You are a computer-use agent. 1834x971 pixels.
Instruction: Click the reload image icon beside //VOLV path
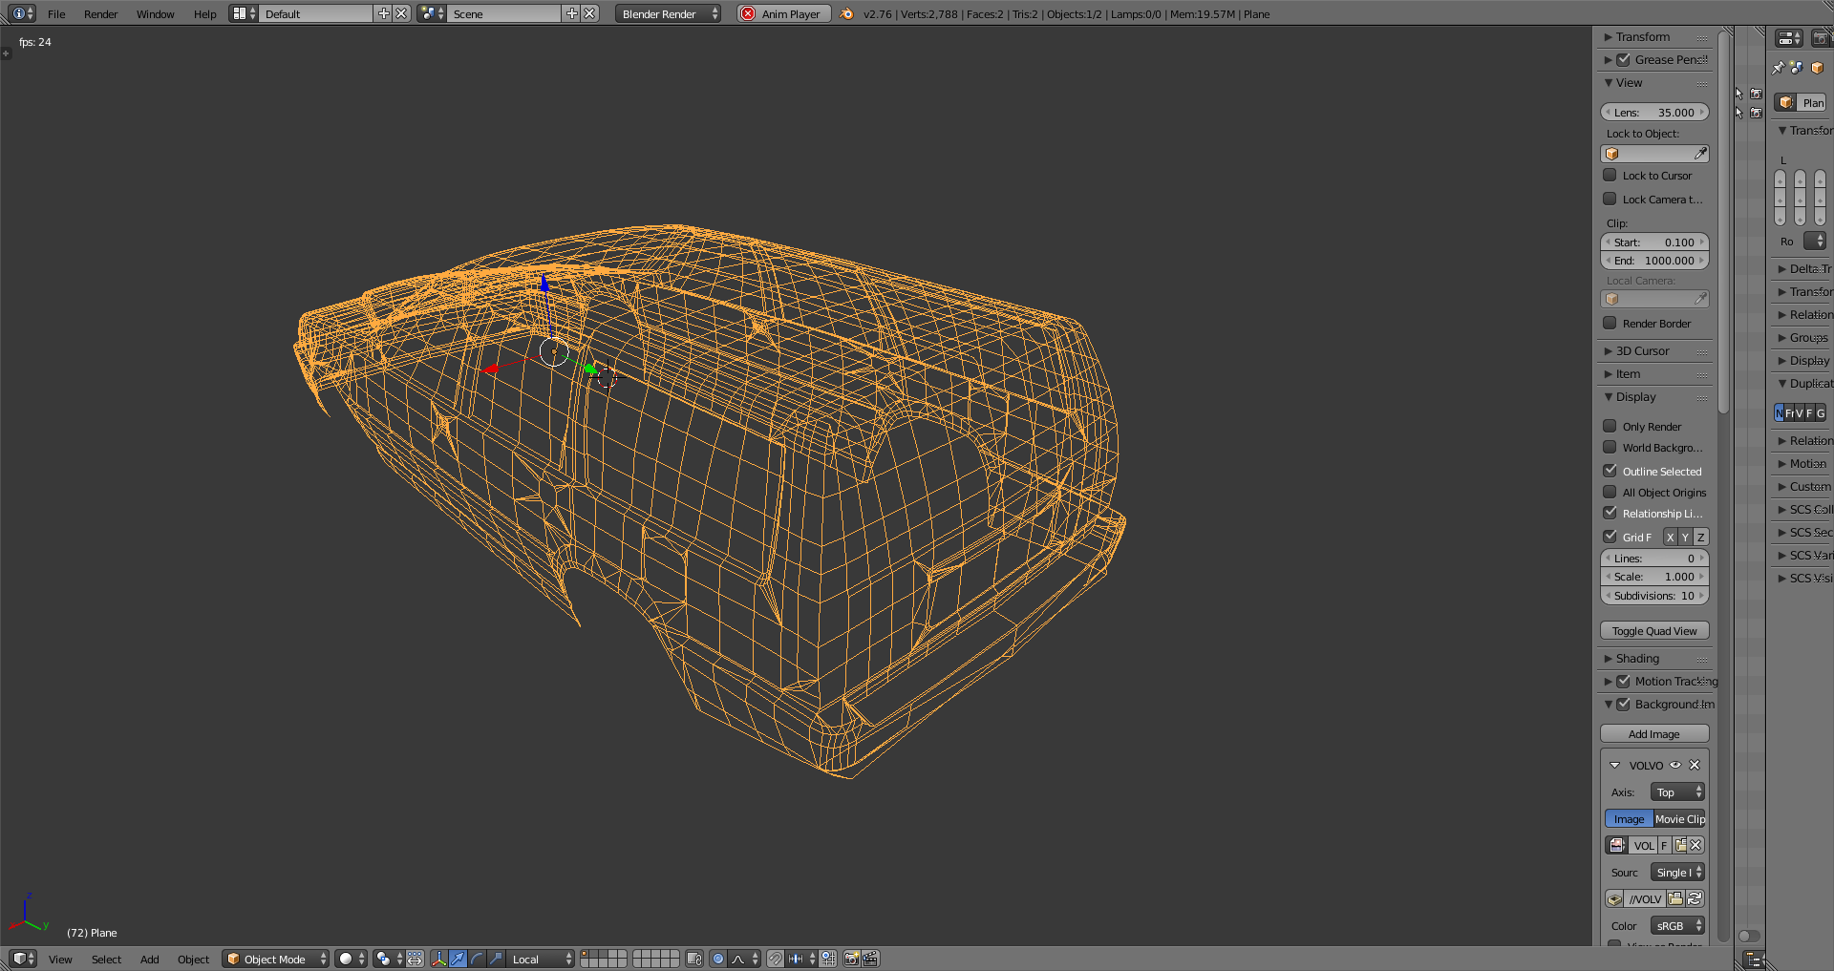[x=1695, y=898]
